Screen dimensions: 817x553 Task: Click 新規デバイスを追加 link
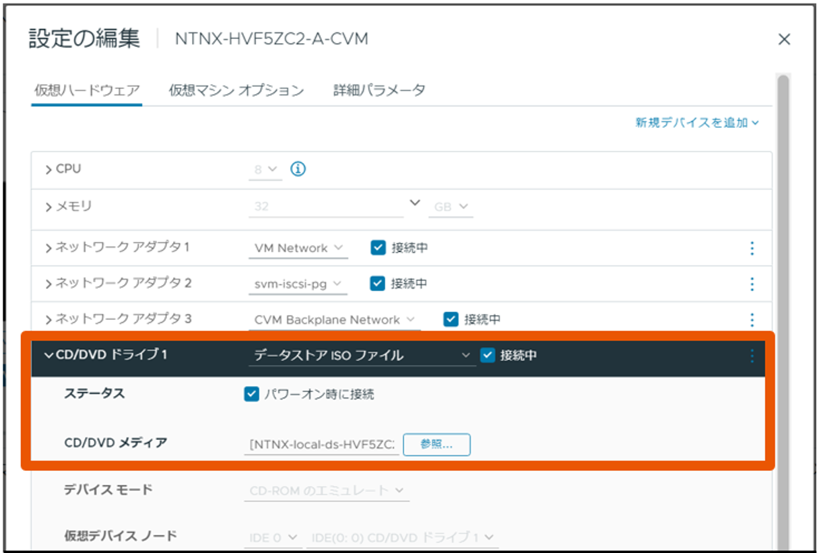(697, 123)
